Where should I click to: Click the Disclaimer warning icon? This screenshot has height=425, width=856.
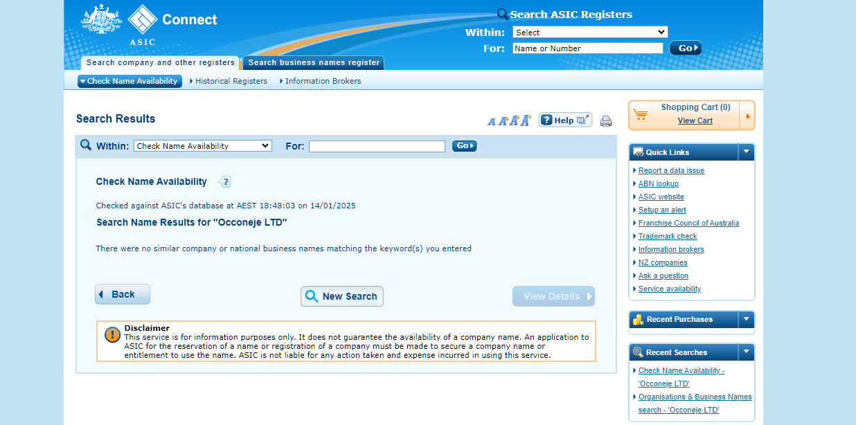coord(112,335)
